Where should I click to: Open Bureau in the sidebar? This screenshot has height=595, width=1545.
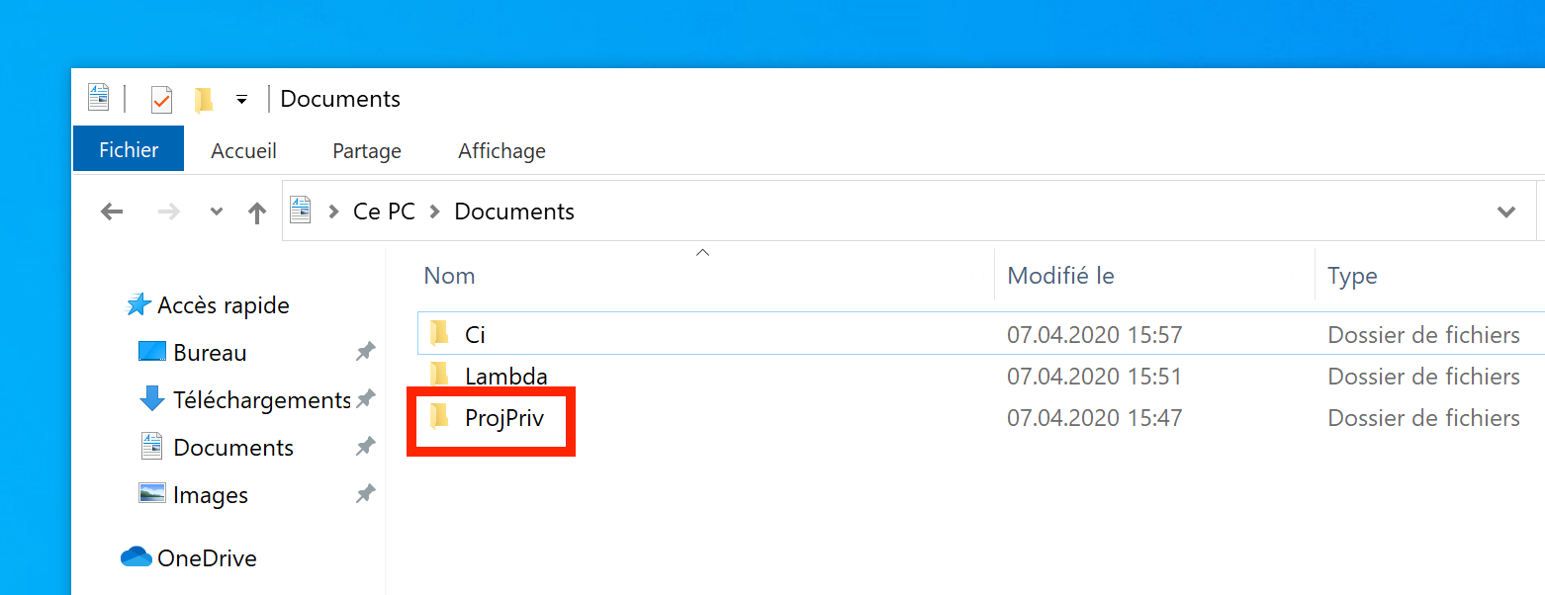click(210, 353)
